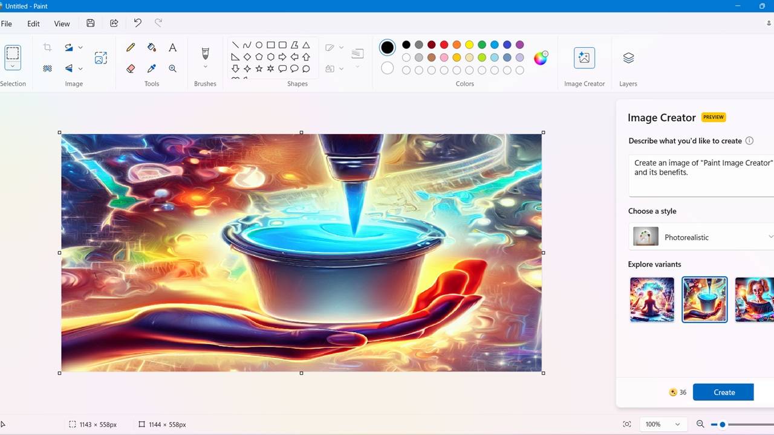Open the Rotate dropdown arrow
Image resolution: width=774 pixels, height=435 pixels.
(80, 47)
